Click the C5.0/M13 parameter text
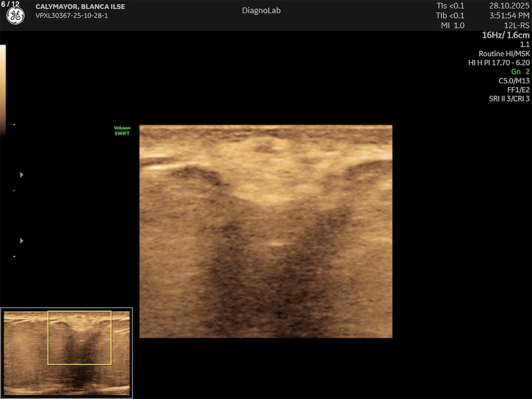 coord(514,80)
